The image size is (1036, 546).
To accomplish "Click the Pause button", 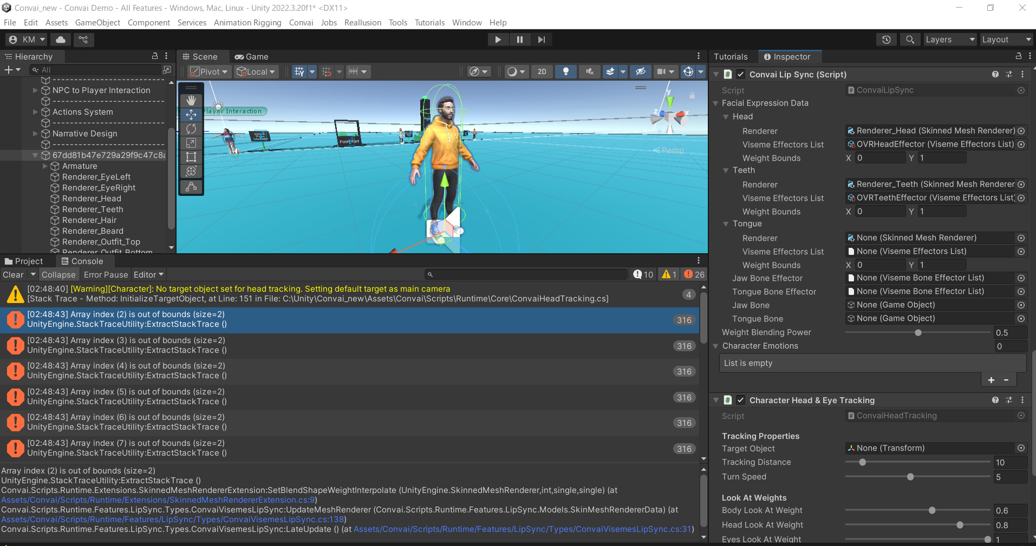I will point(520,40).
